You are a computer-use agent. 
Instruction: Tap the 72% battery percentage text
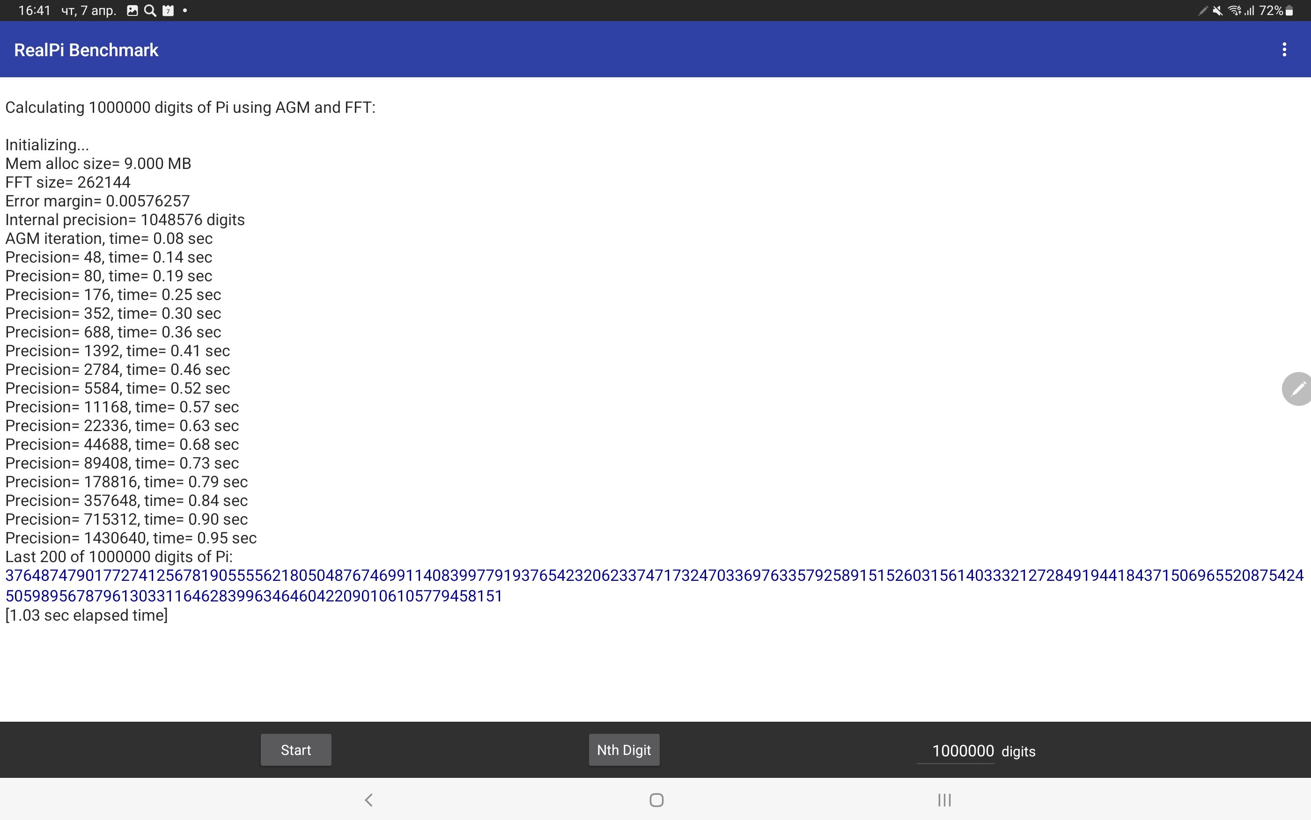[x=1271, y=10]
